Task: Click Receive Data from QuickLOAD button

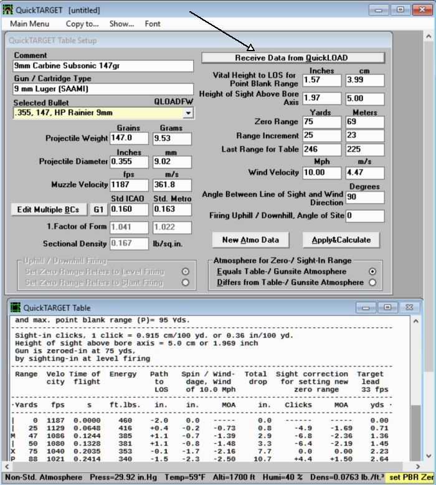Action: pyautogui.click(x=292, y=58)
